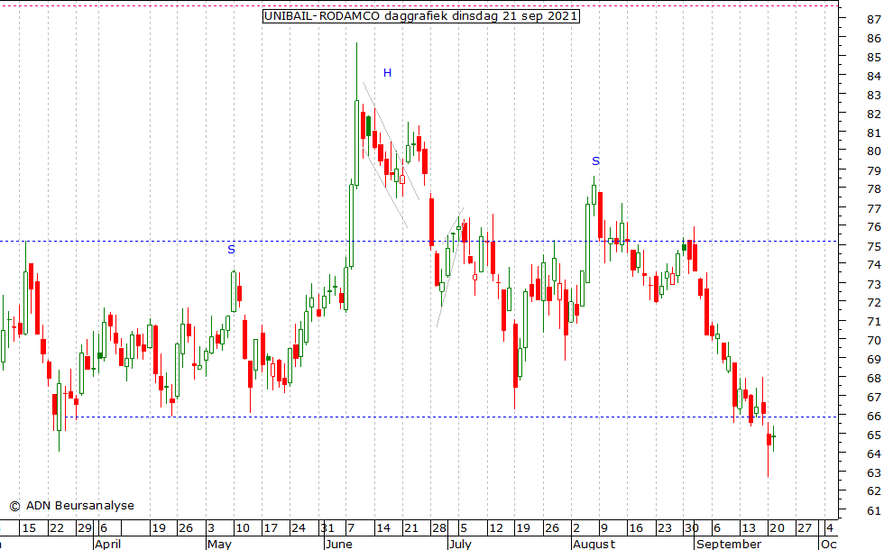This screenshot has width=884, height=550.
Task: Click the 78 price level label
Action: (x=874, y=188)
